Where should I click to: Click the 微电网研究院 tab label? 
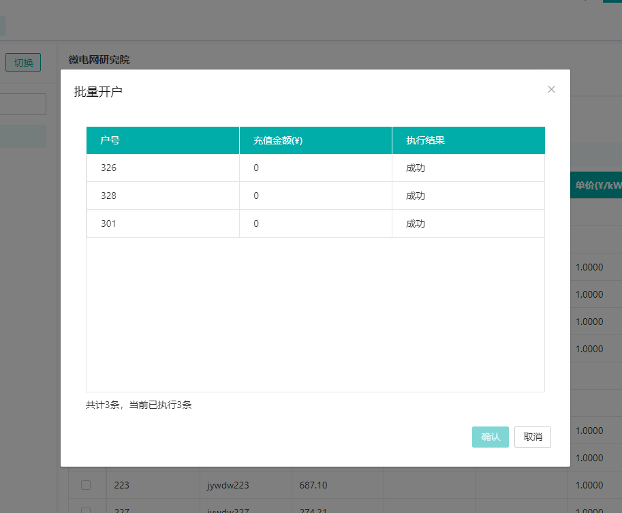99,60
